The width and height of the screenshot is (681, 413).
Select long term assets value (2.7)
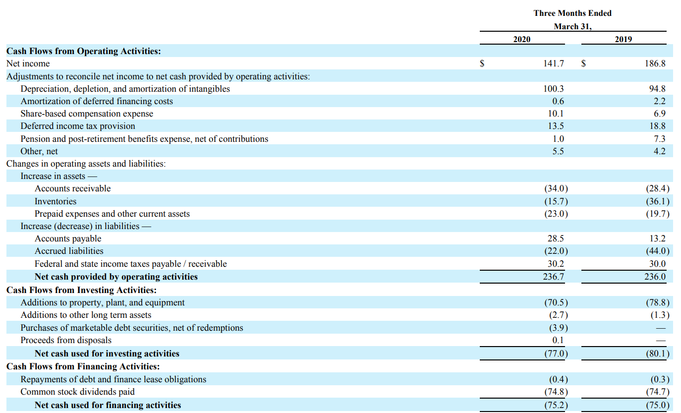[559, 315]
